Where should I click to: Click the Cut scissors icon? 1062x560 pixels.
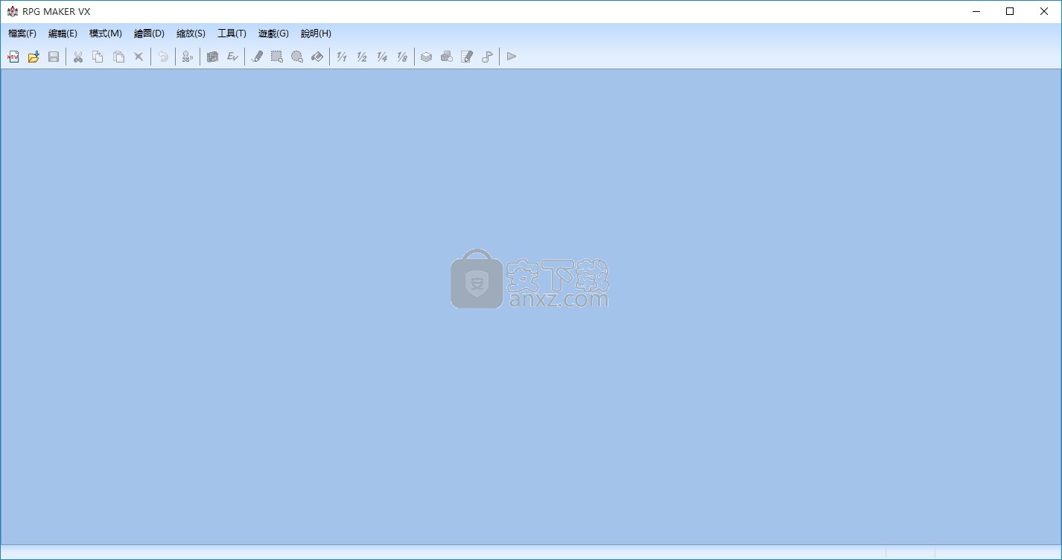[x=77, y=57]
